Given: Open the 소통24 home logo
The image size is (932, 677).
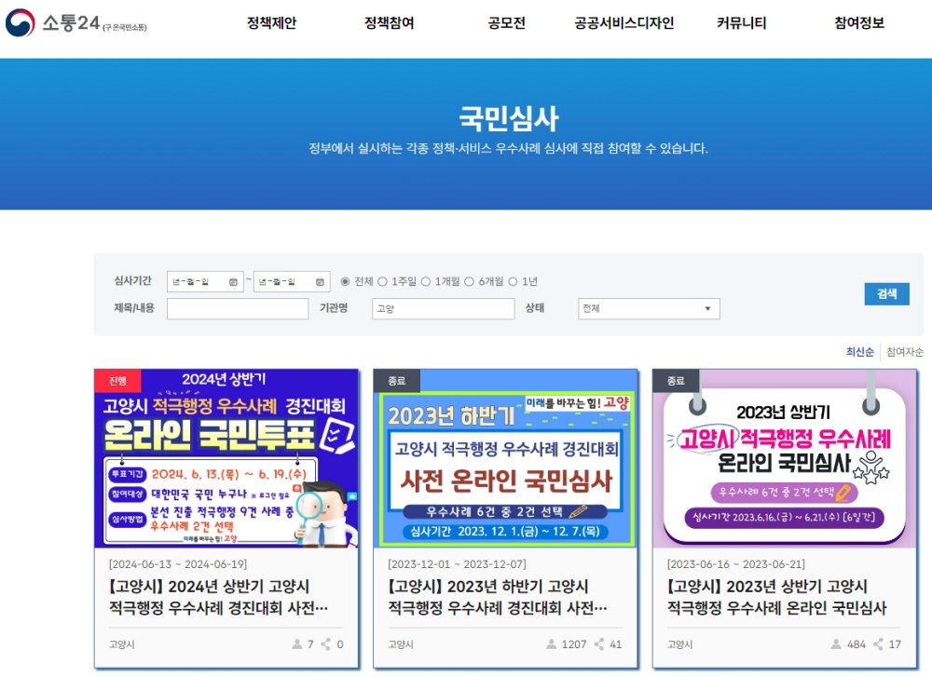Looking at the screenshot, I should pyautogui.click(x=76, y=23).
